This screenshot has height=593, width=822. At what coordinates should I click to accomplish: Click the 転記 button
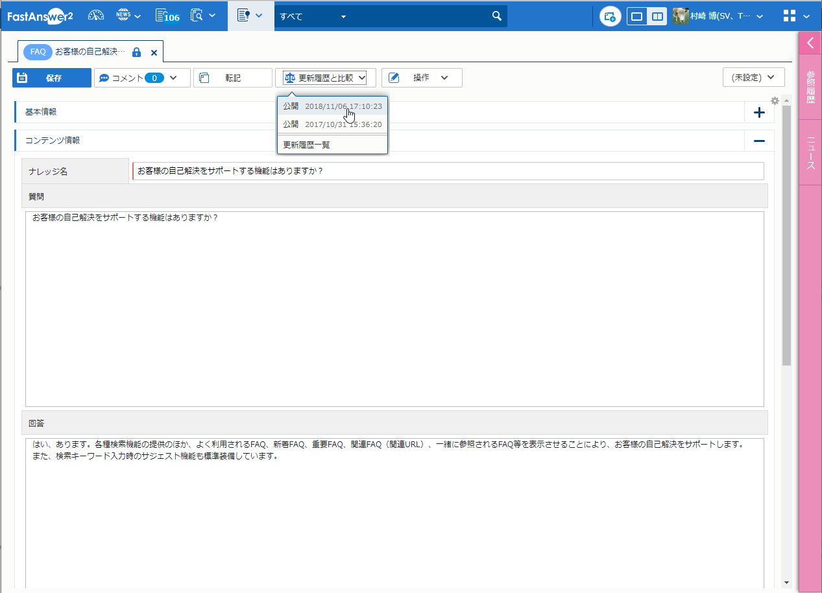233,78
